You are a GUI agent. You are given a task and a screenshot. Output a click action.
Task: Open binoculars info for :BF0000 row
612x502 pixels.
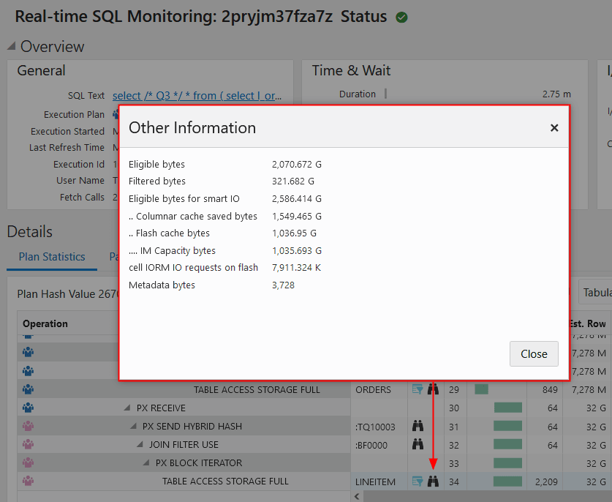419,444
